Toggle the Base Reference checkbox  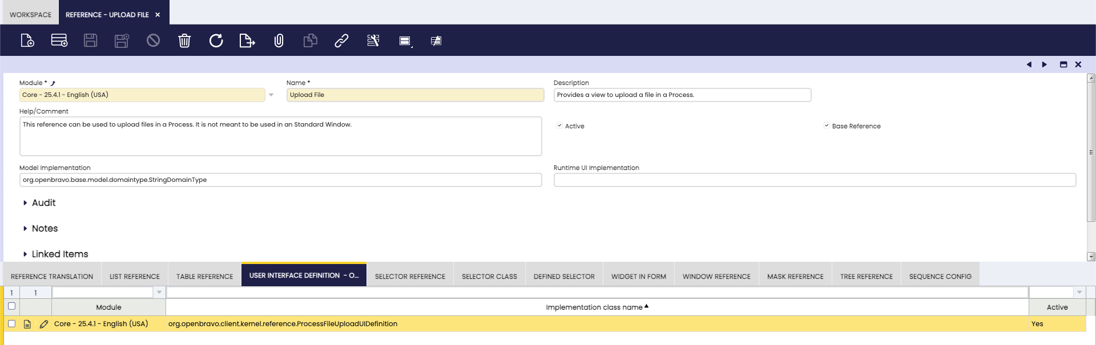827,126
